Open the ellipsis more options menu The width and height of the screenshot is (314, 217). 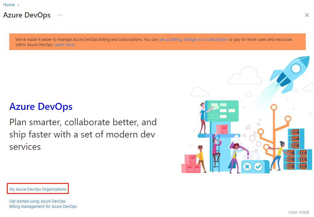60,15
